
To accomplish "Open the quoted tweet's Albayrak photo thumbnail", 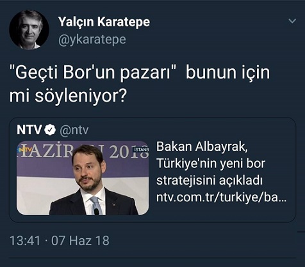I will (83, 178).
